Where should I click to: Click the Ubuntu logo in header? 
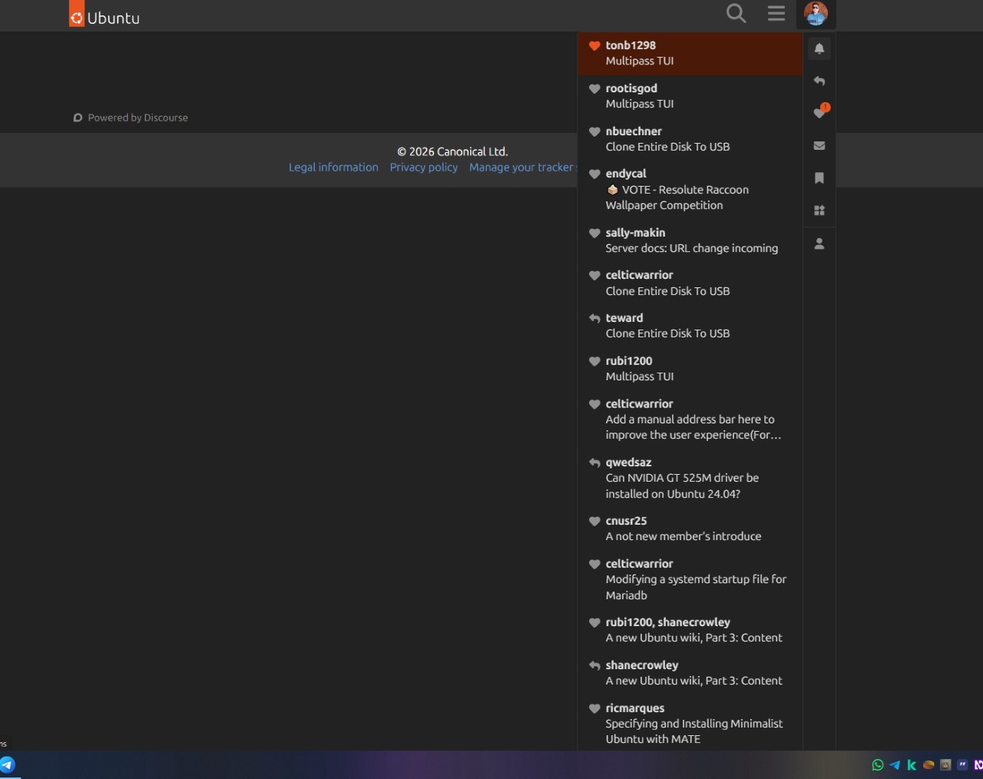point(104,15)
